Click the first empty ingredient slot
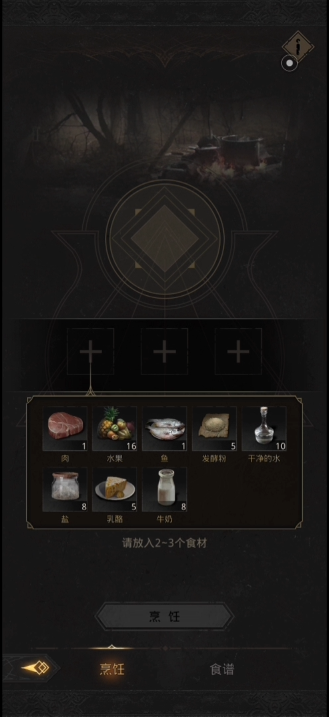The image size is (329, 717). click(x=90, y=351)
